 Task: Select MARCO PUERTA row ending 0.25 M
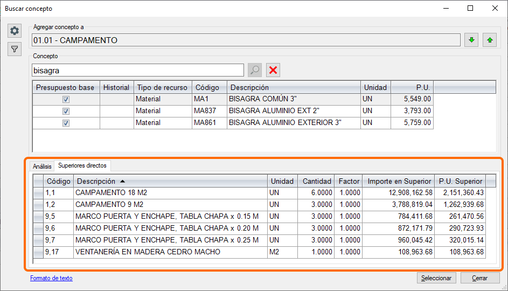(259, 240)
